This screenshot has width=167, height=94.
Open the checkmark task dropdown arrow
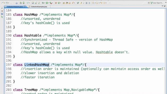(x=29, y=3)
